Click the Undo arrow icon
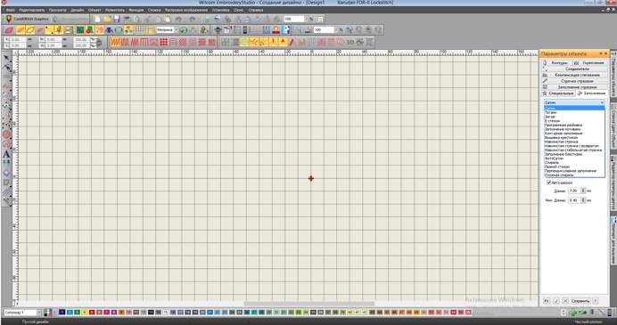Screen dimensions: 617x325 [x=178, y=19]
